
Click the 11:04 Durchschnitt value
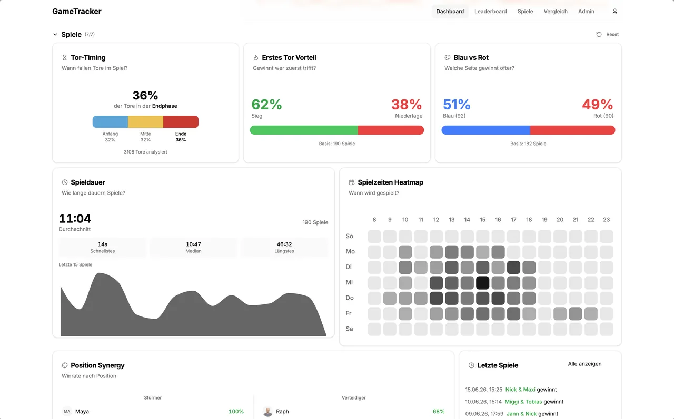pos(75,218)
